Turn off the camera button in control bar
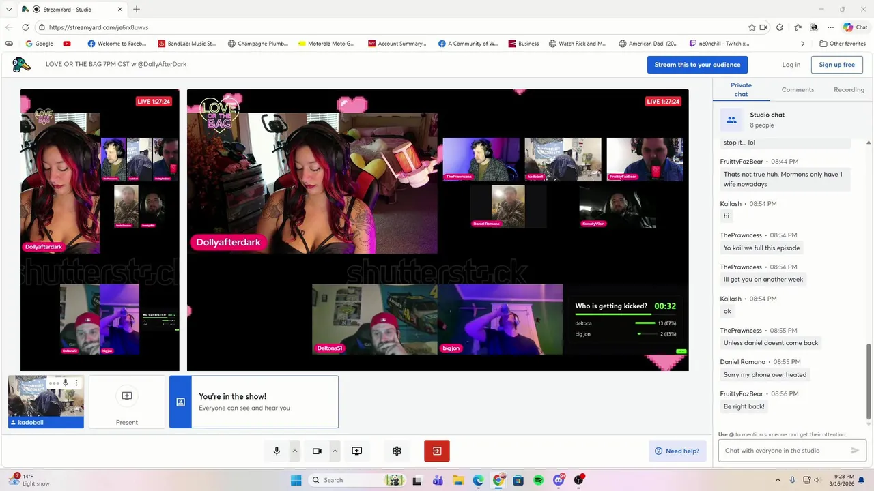Image resolution: width=874 pixels, height=491 pixels. 317,451
